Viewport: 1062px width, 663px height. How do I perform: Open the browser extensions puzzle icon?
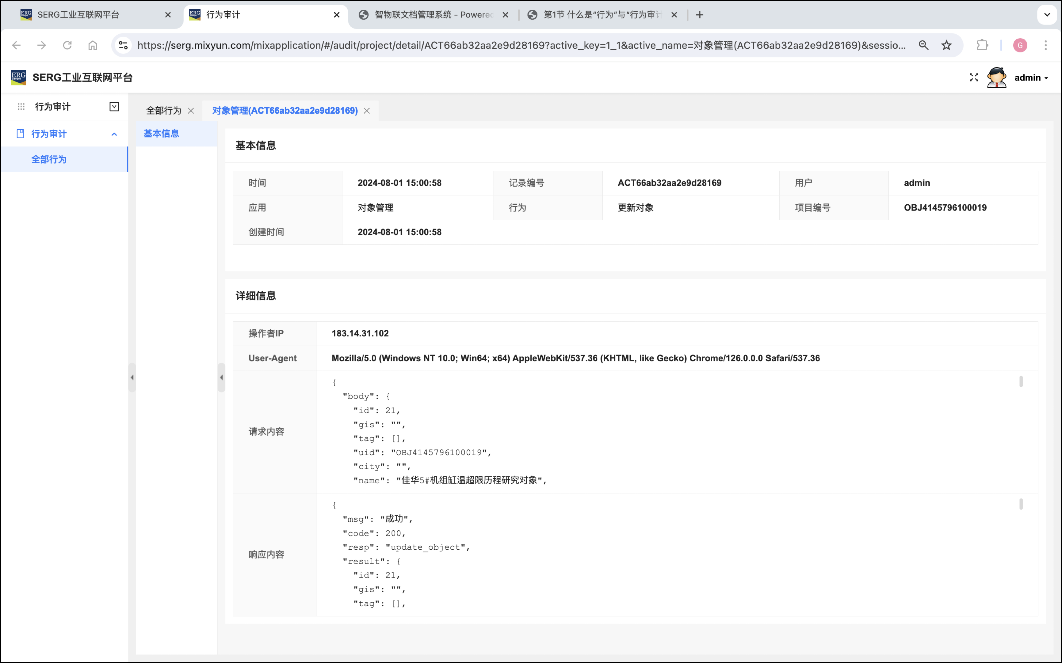click(982, 45)
